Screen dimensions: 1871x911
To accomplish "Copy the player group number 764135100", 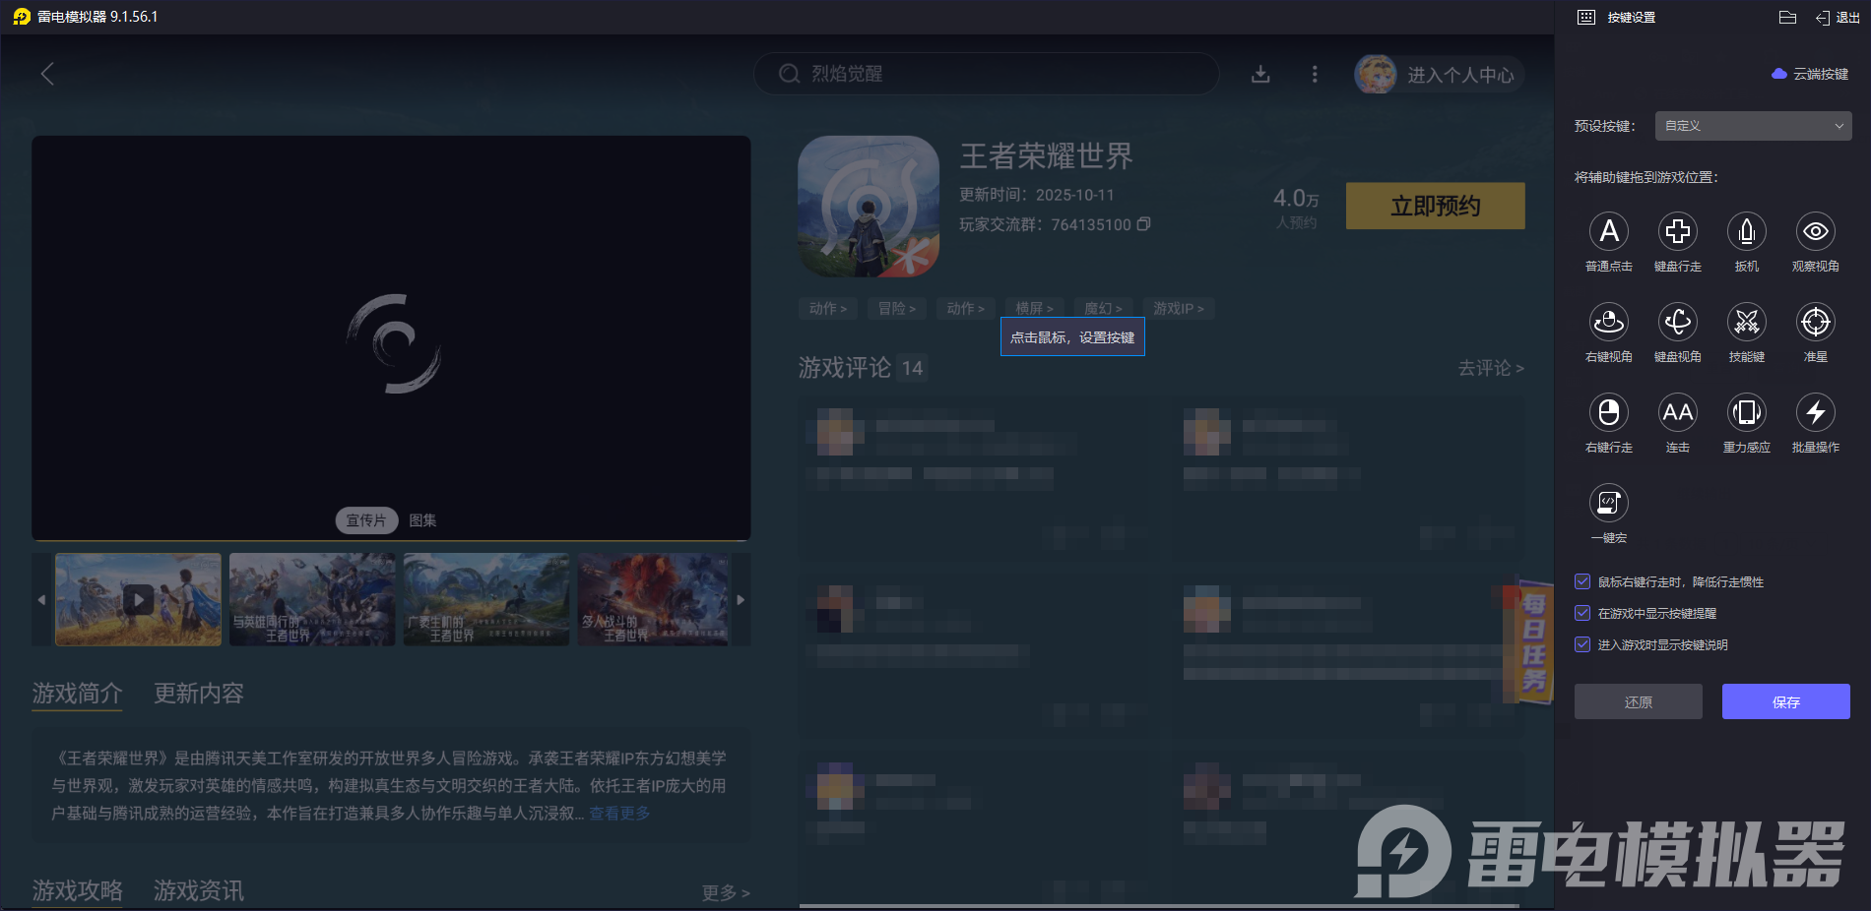I will click(x=1143, y=224).
